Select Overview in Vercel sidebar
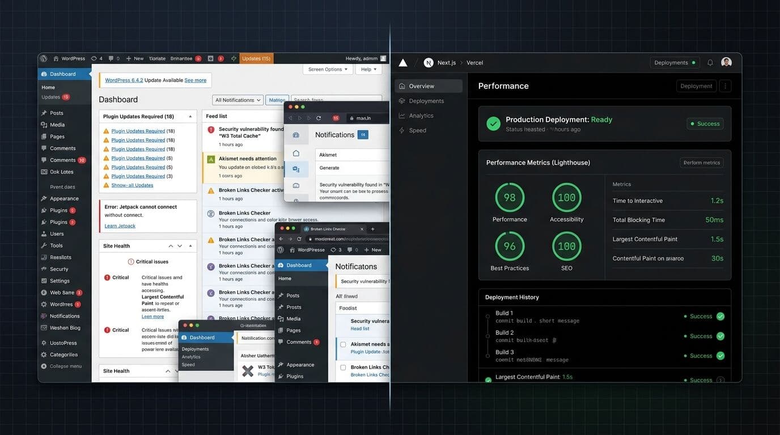780x435 pixels. point(429,86)
